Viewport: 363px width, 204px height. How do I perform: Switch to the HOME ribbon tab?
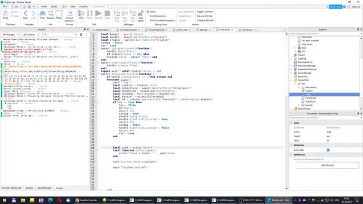(44, 6)
